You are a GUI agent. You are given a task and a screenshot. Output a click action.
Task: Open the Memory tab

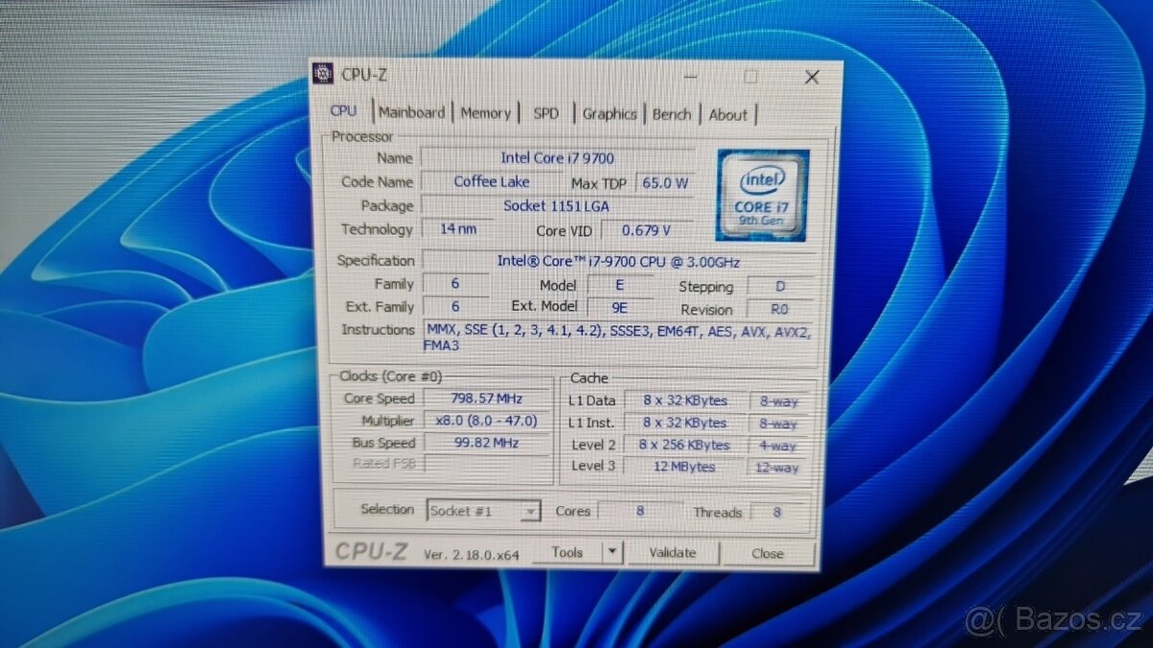[x=485, y=113]
